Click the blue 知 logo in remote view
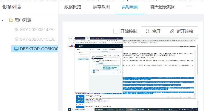The width and height of the screenshot is (204, 111). tap(80, 99)
